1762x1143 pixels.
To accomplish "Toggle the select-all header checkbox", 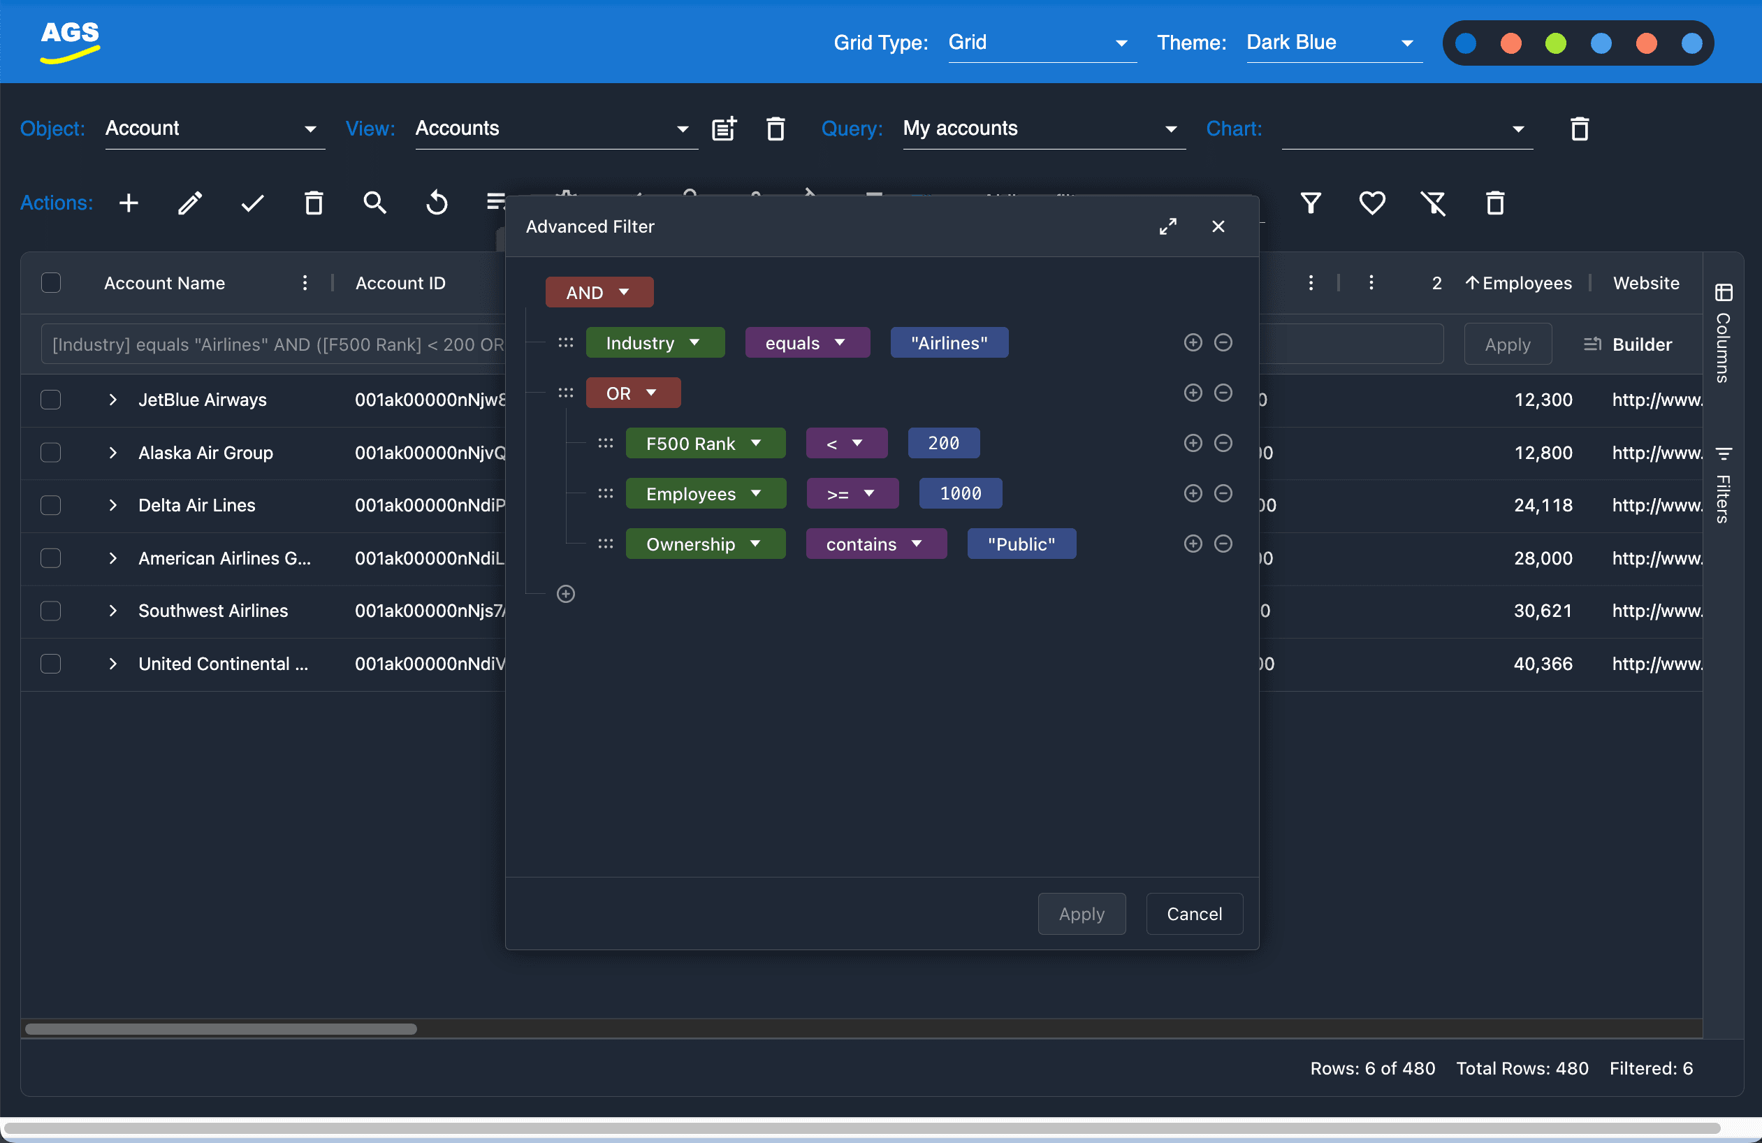I will [51, 283].
